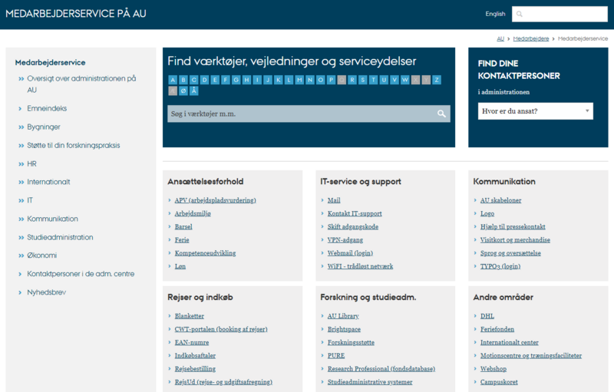This screenshot has height=392, width=614.
Task: Open 'APV (arbejdspladsvurdering)' link
Action: [216, 200]
